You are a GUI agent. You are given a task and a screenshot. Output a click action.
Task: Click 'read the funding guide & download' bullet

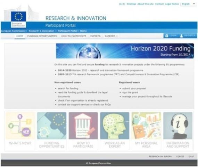coord(83,94)
